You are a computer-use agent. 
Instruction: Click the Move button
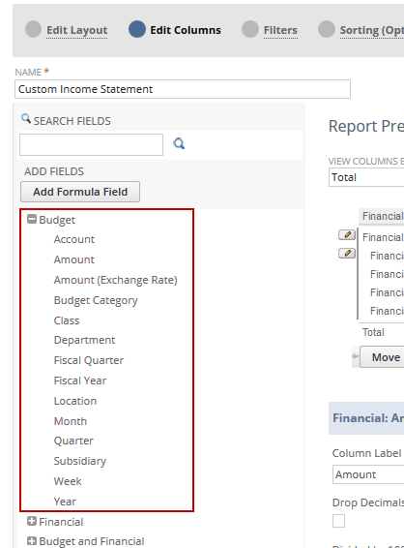(382, 357)
